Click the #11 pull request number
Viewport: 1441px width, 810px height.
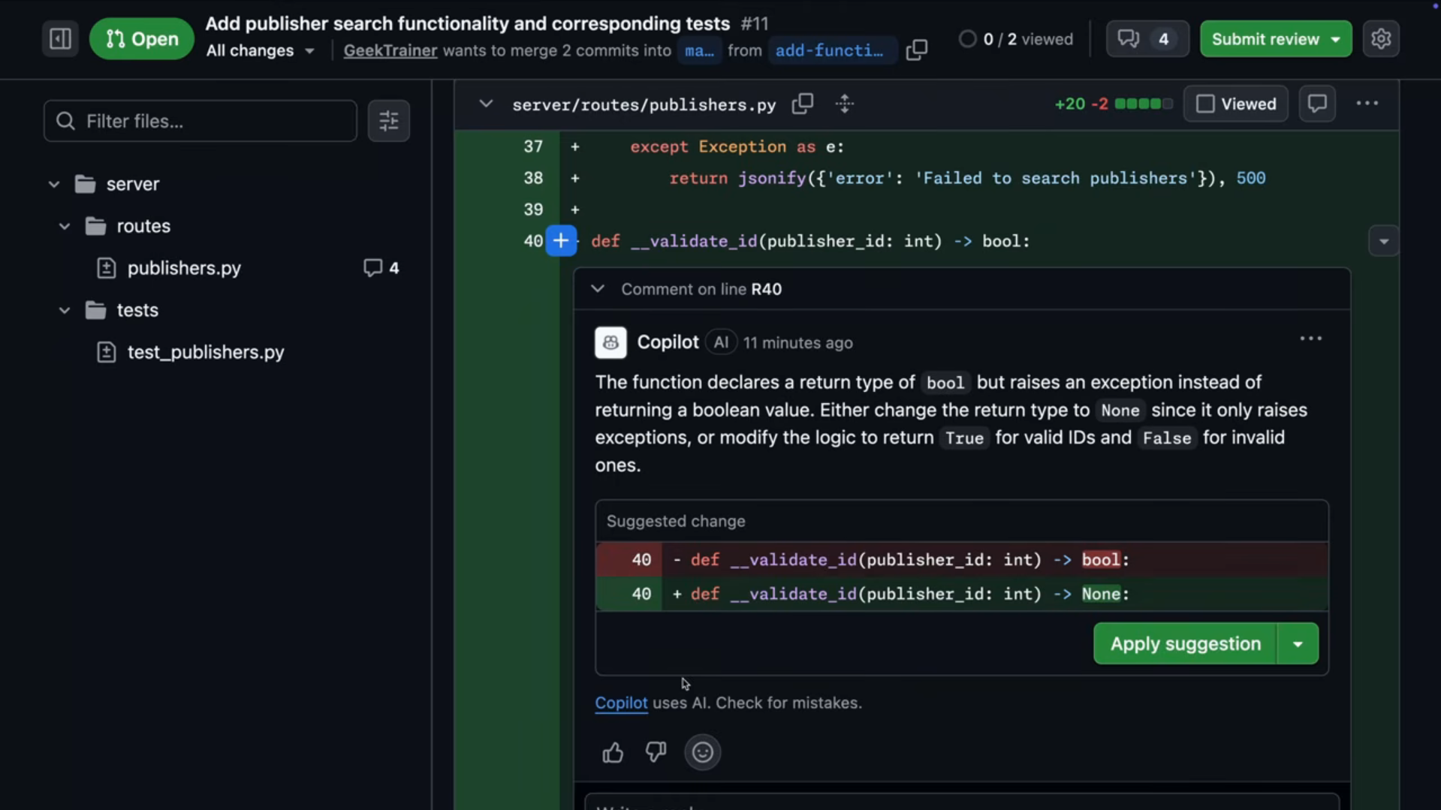click(x=755, y=23)
